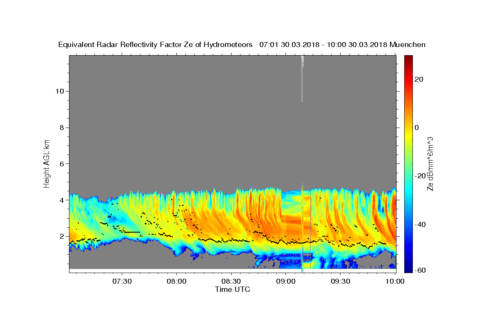This screenshot has width=490, height=327.
Task: Click the colorbar value '0'
Action: tap(417, 128)
